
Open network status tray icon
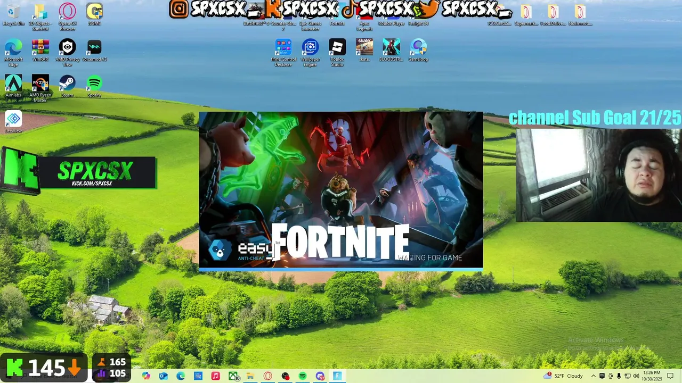[627, 376]
